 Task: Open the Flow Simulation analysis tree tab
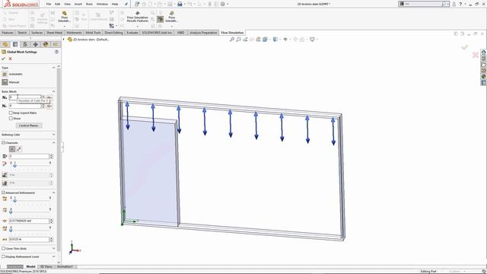tap(56, 44)
